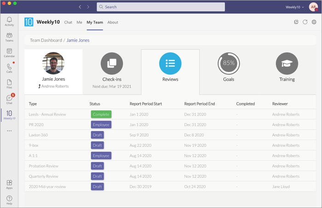Click the Search field

click(x=161, y=7)
